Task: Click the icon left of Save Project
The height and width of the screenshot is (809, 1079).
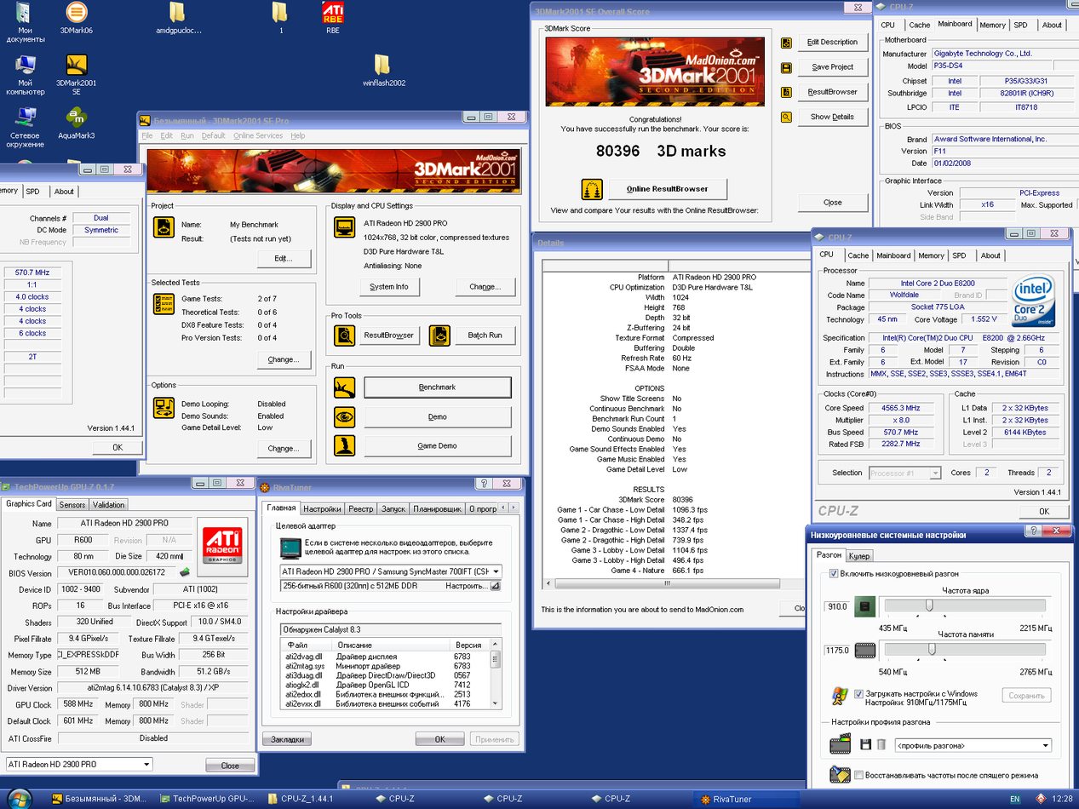Action: point(787,67)
